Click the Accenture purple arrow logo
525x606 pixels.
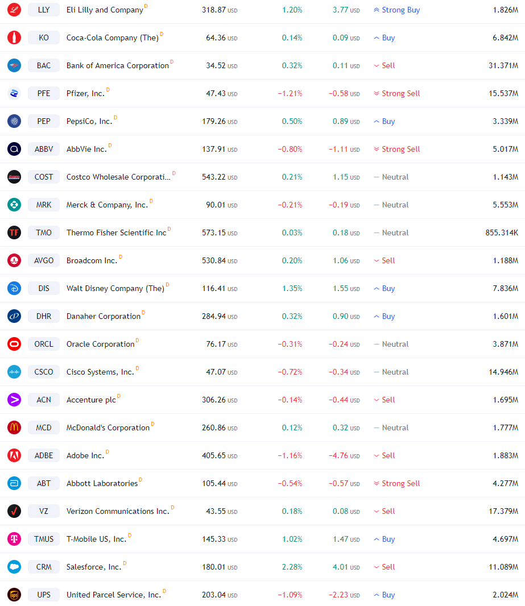tap(14, 399)
